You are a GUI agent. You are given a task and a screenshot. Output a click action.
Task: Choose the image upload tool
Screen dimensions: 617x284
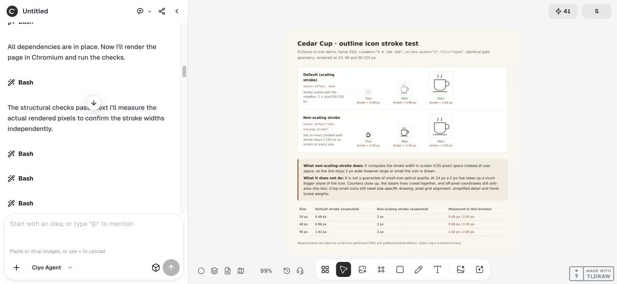pyautogui.click(x=362, y=269)
